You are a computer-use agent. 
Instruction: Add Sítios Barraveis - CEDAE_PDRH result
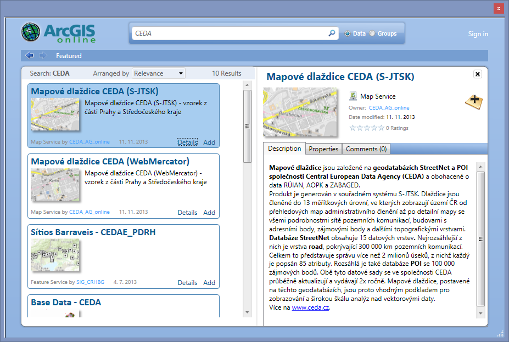pos(209,283)
